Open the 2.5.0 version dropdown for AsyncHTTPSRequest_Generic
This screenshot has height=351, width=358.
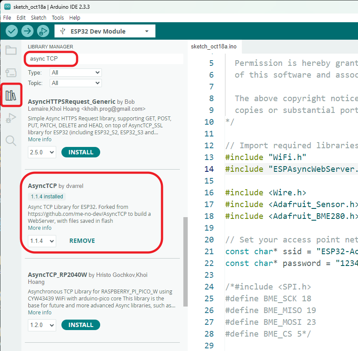point(42,152)
